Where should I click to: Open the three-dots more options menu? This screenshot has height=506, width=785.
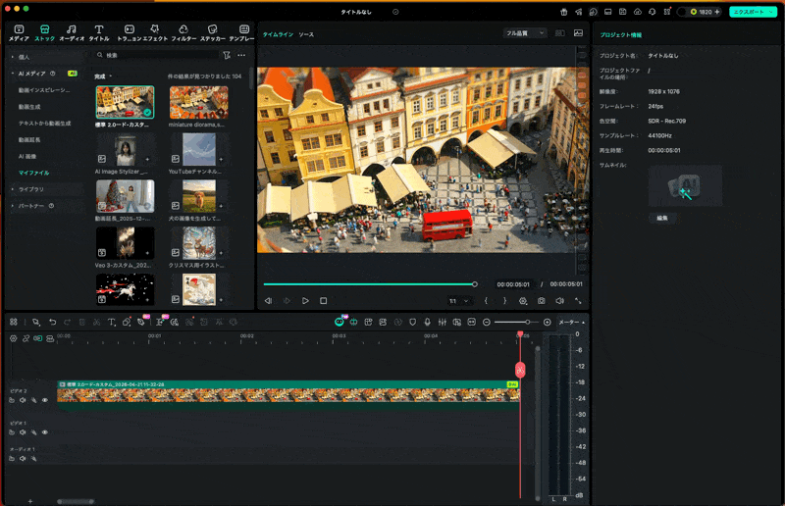point(241,55)
